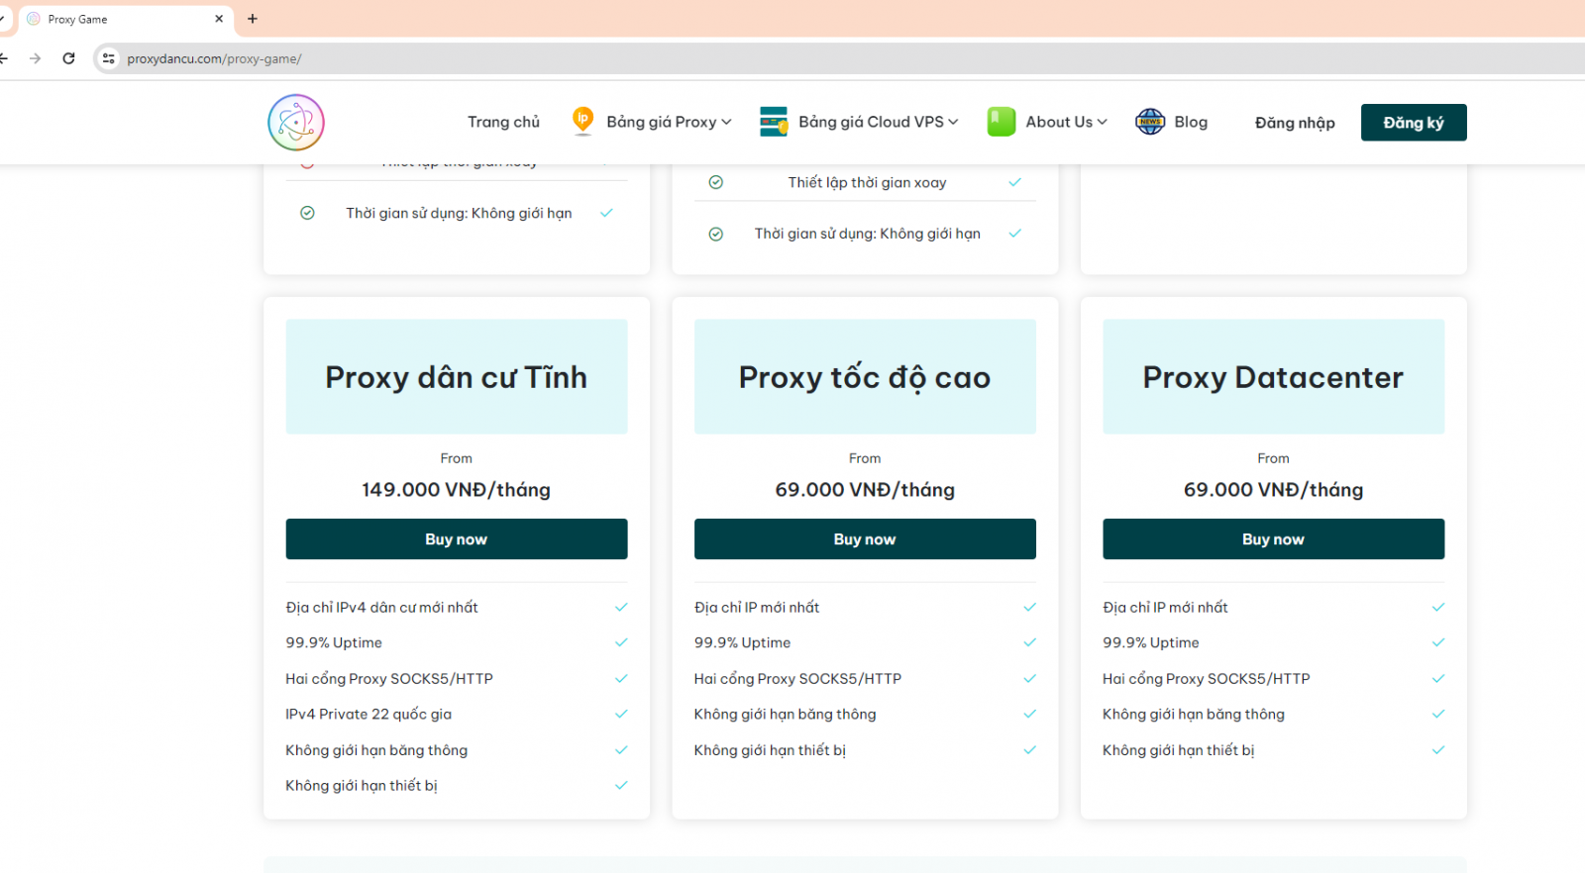Click the Đăng ký sign-up button
The image size is (1585, 873).
1414,123
